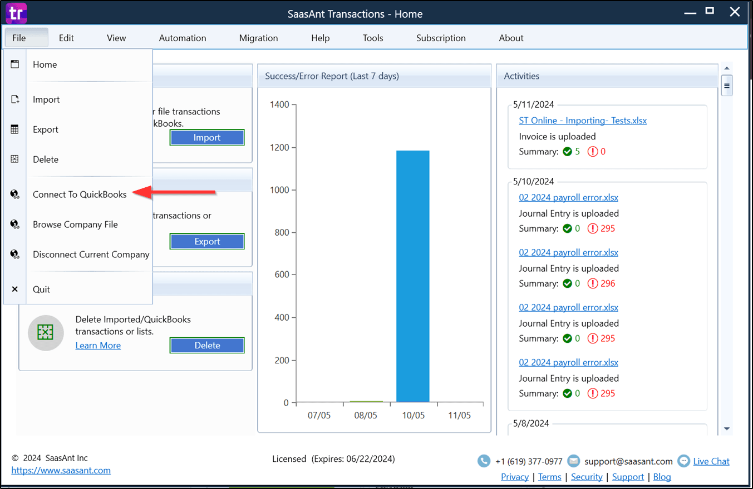
Task: Click the Activities panel header
Action: pos(607,76)
